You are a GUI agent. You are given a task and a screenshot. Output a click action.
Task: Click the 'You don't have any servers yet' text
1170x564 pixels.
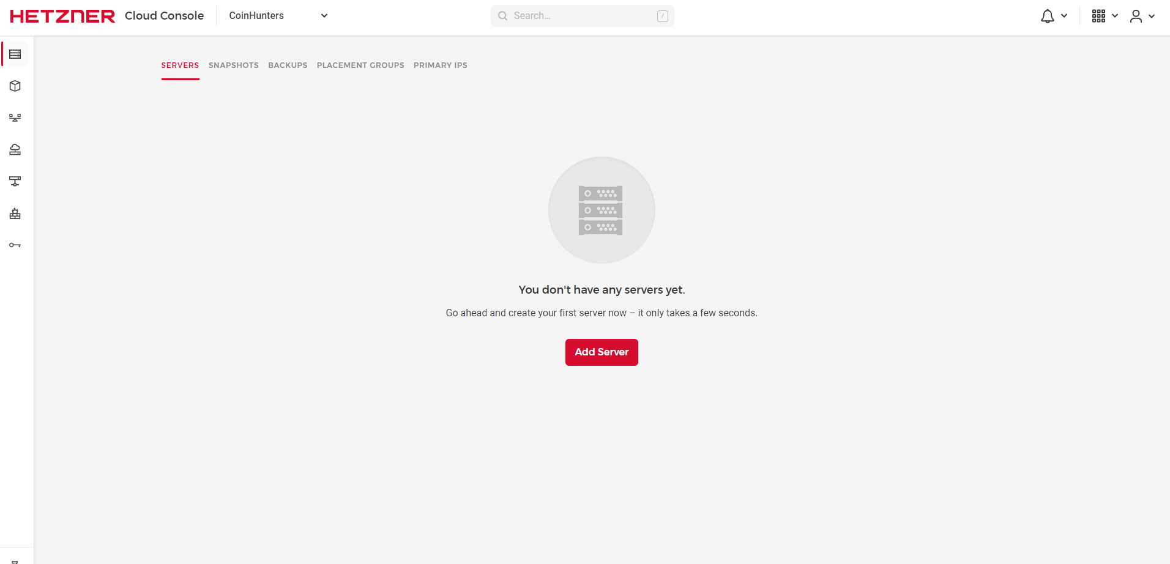click(602, 290)
